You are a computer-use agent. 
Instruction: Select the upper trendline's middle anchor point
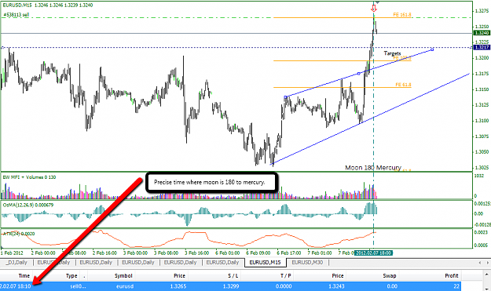coord(359,74)
